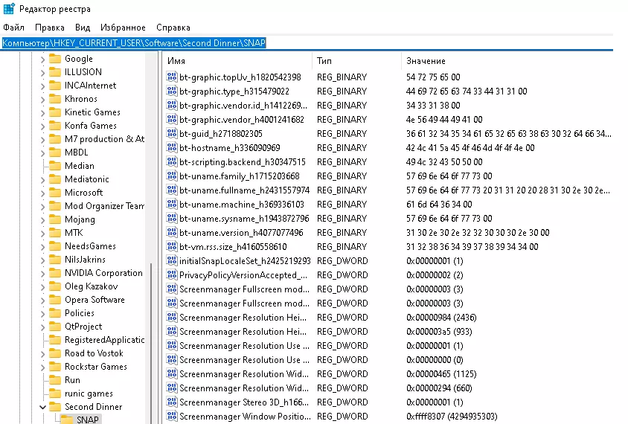
Task: Click the registry path address bar
Action: click(x=307, y=43)
